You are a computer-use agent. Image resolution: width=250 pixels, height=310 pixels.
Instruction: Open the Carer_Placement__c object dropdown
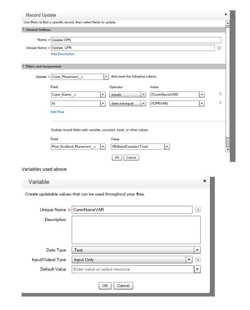[x=106, y=77]
